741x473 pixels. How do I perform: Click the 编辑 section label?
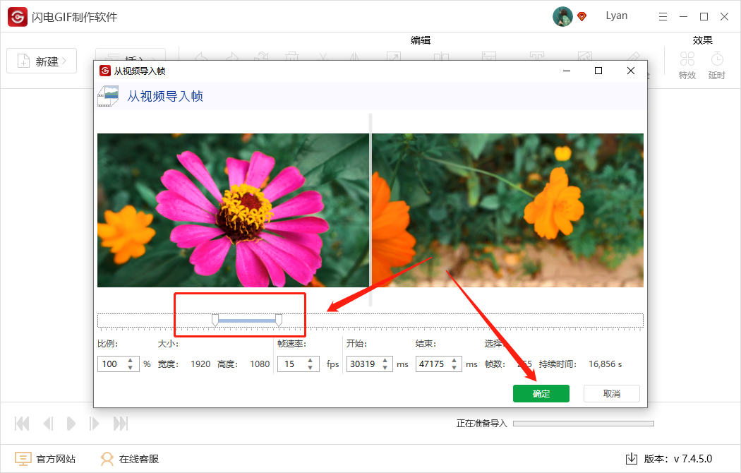coord(421,40)
